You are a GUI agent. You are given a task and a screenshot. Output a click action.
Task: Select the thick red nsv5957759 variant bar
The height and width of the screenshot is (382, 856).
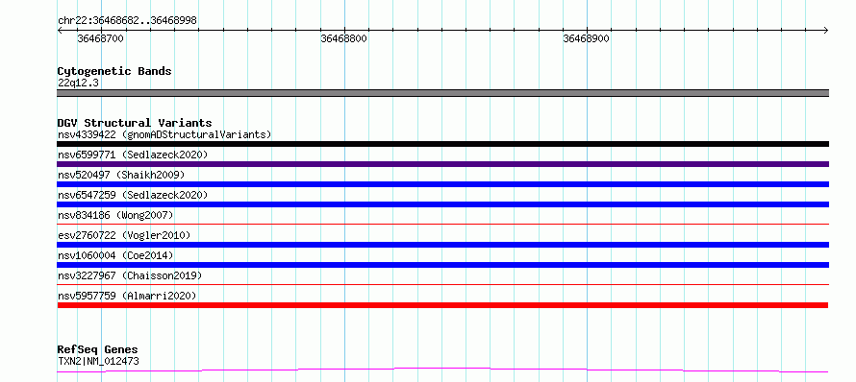442,305
